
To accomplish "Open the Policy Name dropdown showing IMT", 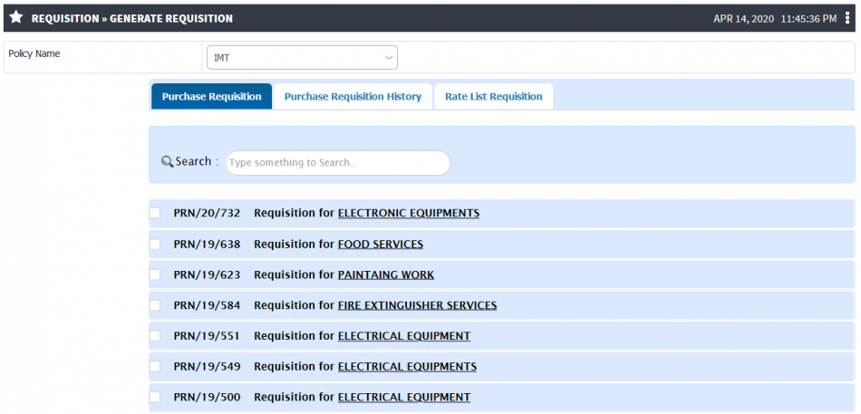I will [x=302, y=58].
